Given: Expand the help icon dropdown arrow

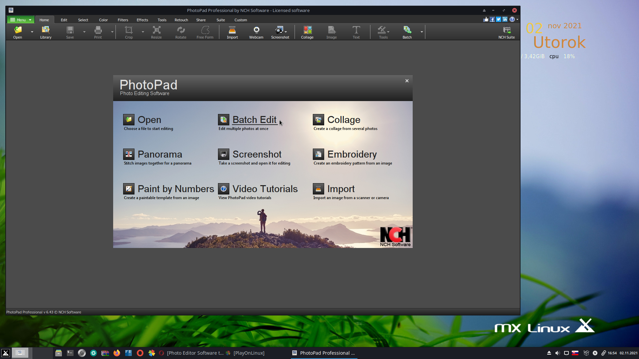Looking at the screenshot, I should click(x=517, y=19).
